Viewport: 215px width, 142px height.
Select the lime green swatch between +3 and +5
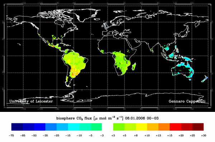coord(119,127)
